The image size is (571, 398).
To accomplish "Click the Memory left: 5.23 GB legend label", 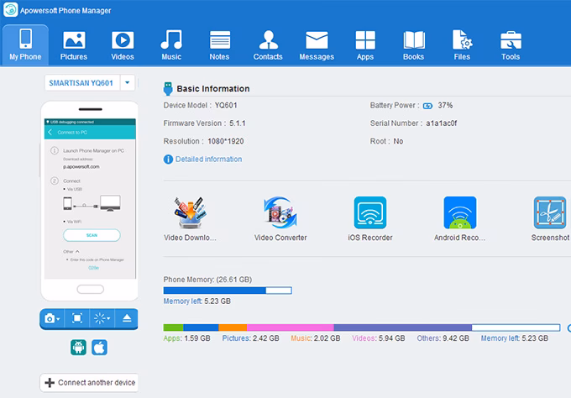I will click(514, 338).
